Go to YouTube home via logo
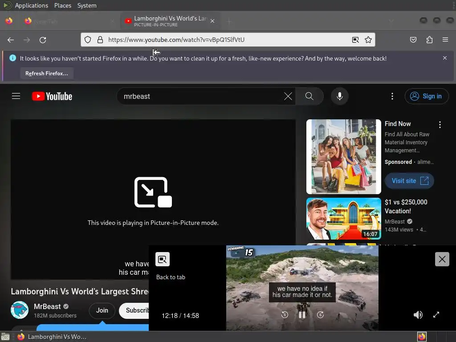 pyautogui.click(x=52, y=96)
